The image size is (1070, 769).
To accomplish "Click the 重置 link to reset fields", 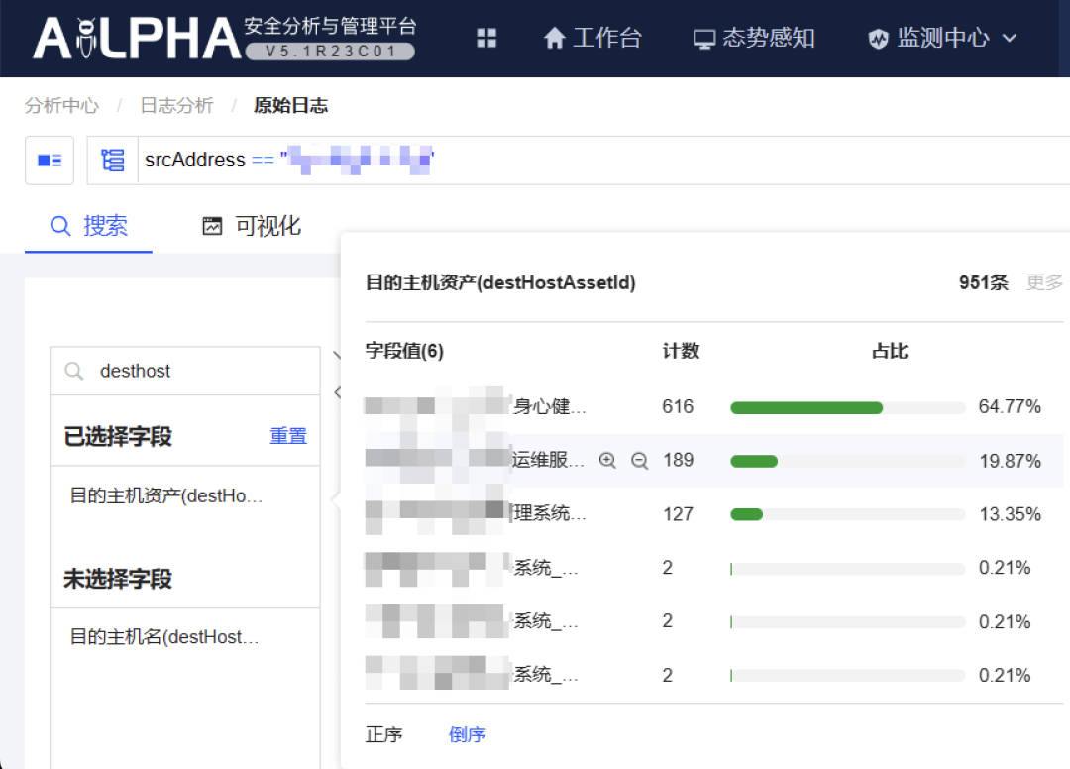I will tap(288, 436).
